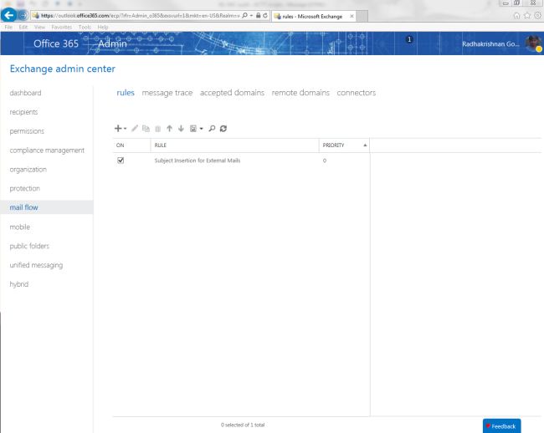Switch to the rules tab
Image resolution: width=544 pixels, height=433 pixels.
pyautogui.click(x=126, y=93)
